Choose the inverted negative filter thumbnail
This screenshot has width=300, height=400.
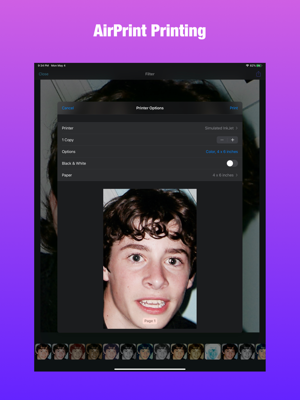[213, 351]
